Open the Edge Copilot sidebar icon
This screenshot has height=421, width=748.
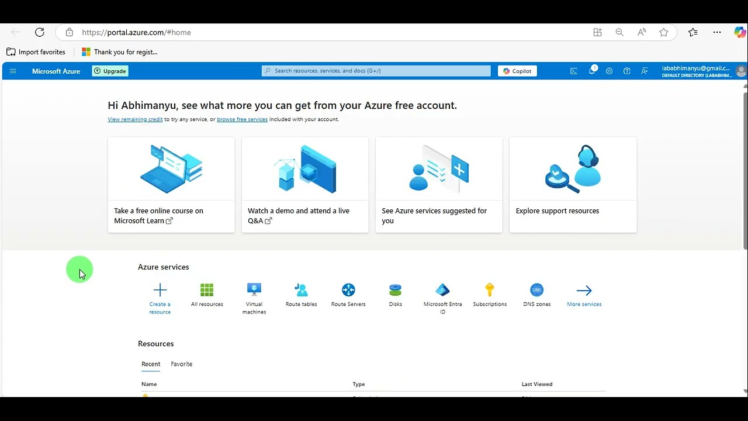(x=739, y=32)
